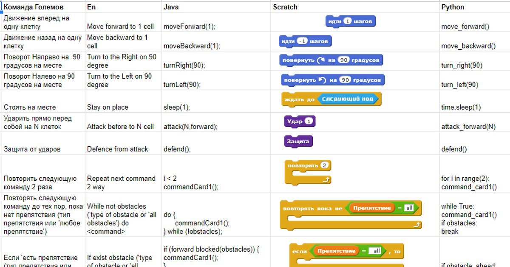The image size is (510, 267).
Task: Select cell 'turn_right(90)'
Action: (475, 61)
